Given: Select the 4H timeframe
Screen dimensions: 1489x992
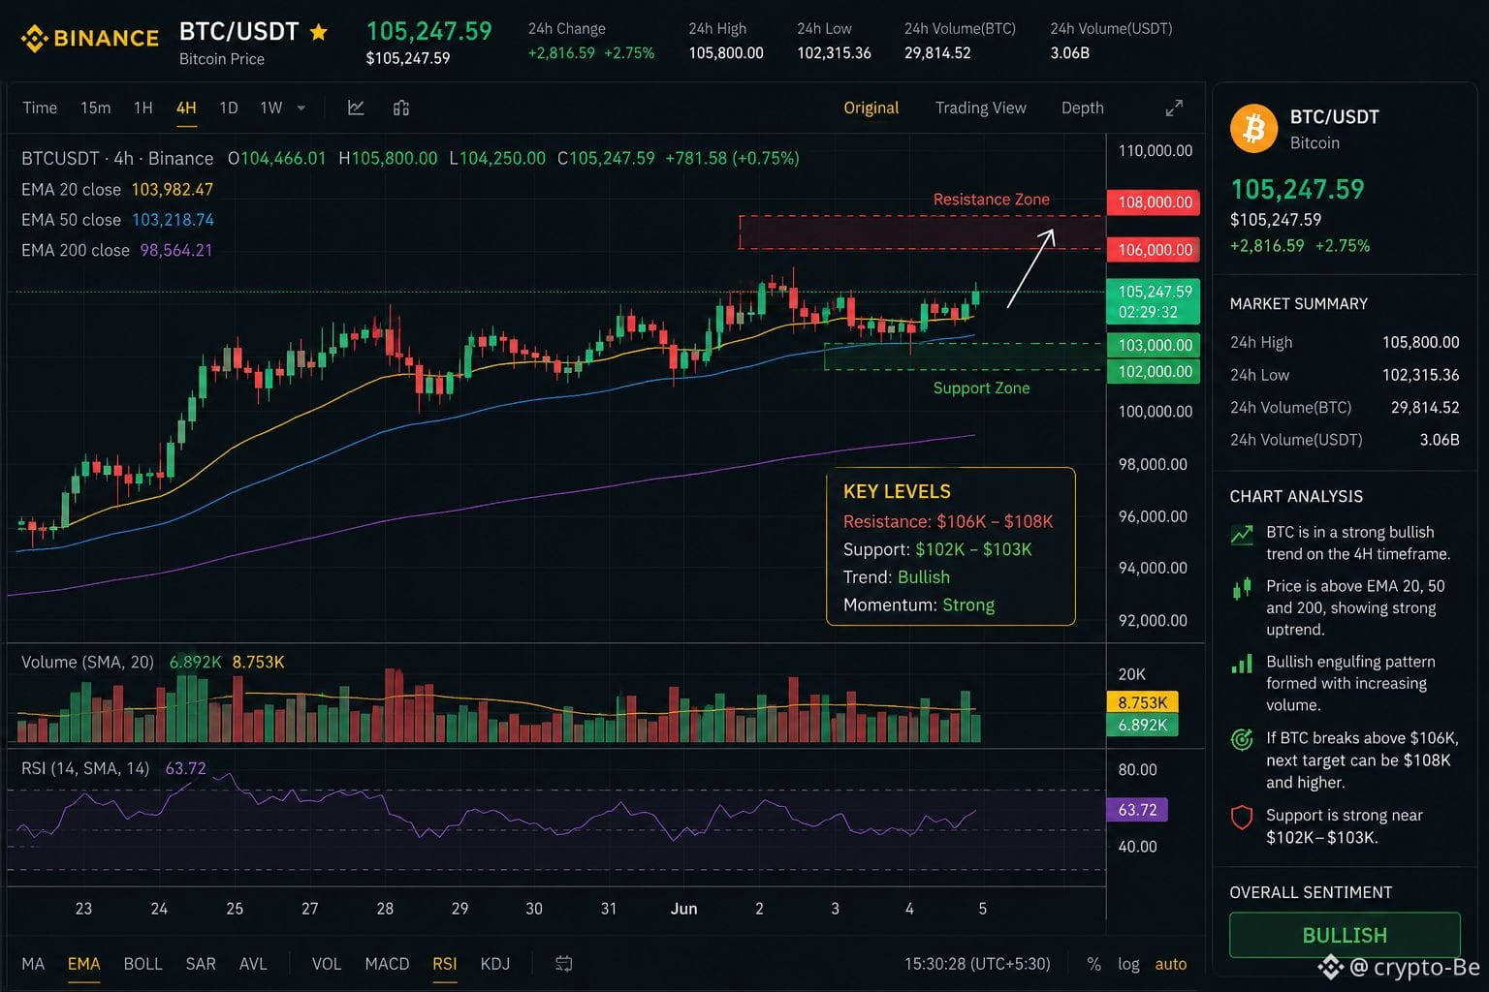Looking at the screenshot, I should (x=186, y=108).
